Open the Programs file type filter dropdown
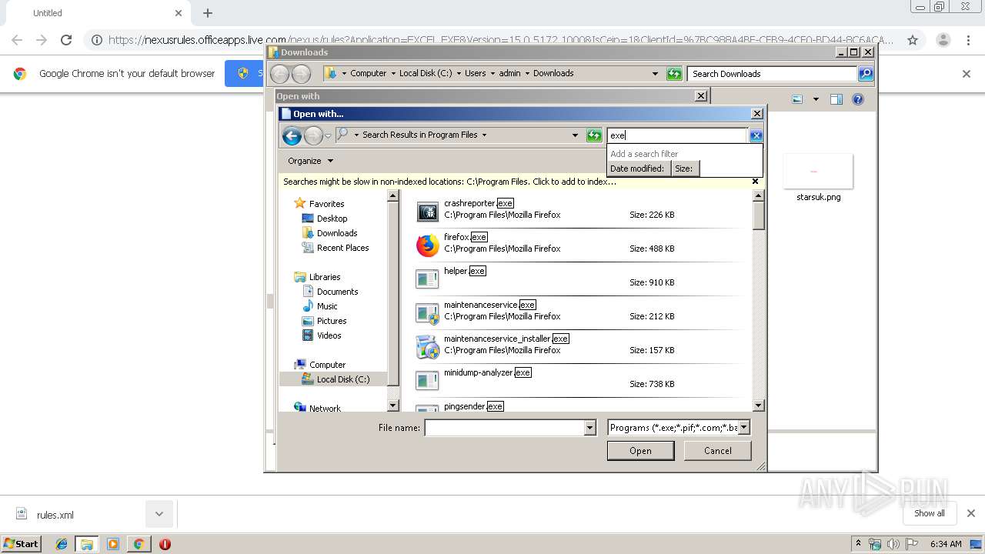Viewport: 985px width, 554px height. 744,428
